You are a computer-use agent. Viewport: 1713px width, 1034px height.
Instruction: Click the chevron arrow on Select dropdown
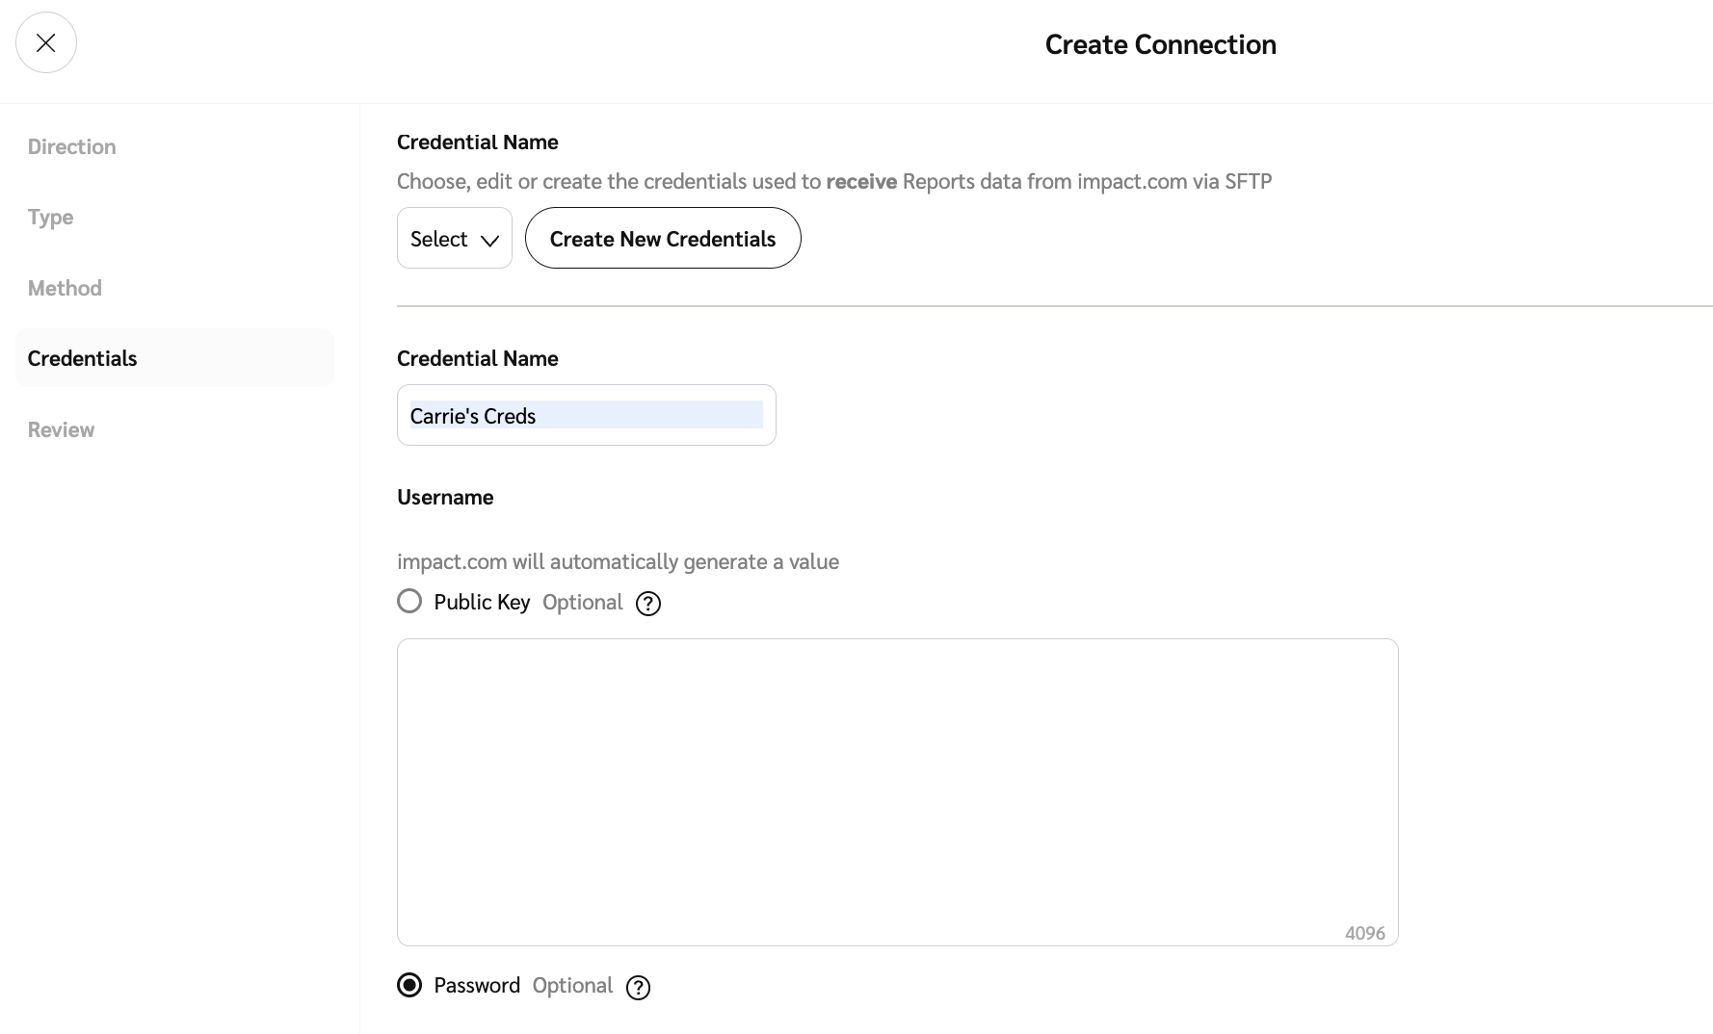[489, 240]
